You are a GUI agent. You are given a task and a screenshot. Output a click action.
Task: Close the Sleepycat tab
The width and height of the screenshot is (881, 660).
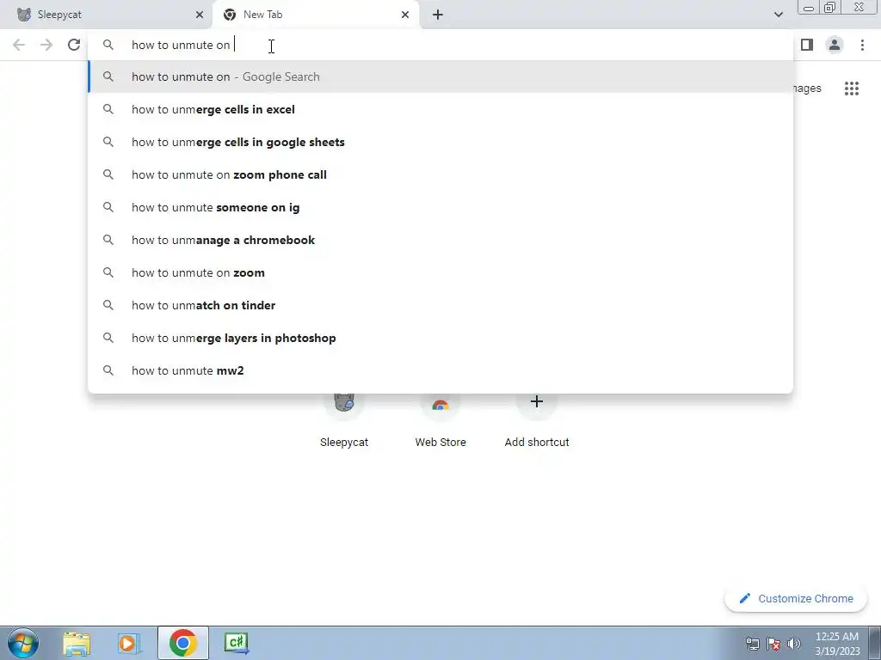tap(199, 15)
